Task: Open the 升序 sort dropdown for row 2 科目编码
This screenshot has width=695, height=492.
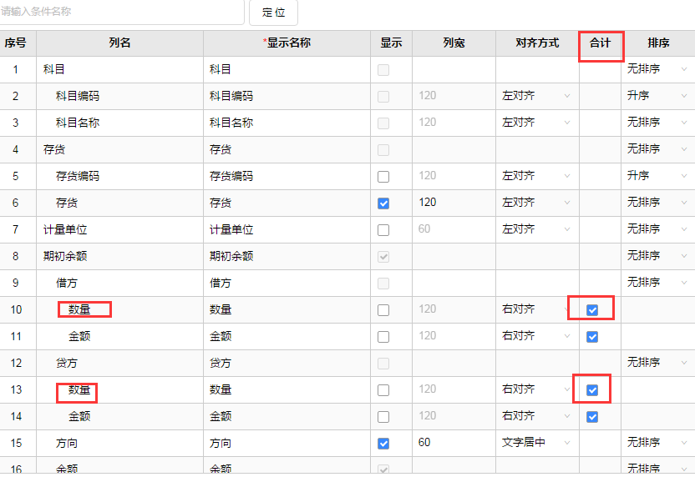Action: coord(657,96)
